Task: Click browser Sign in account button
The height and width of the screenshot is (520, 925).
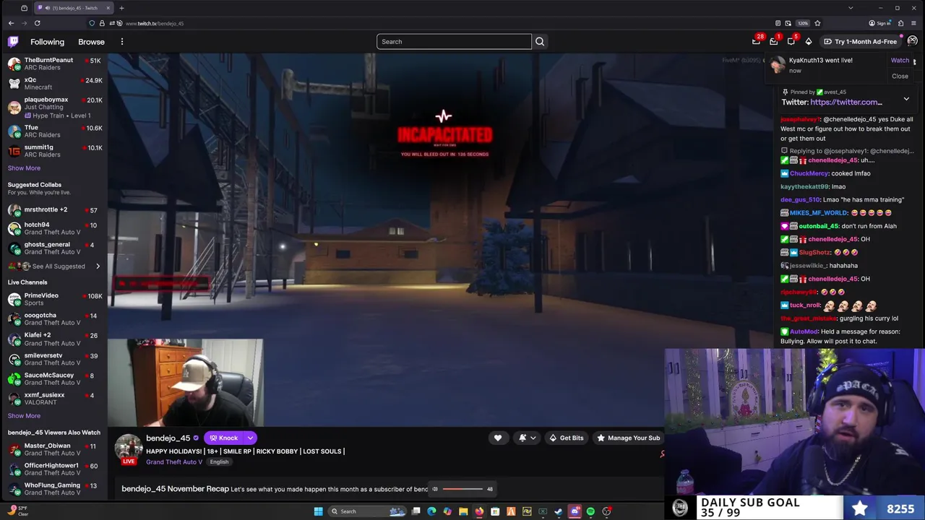Action: point(879,23)
